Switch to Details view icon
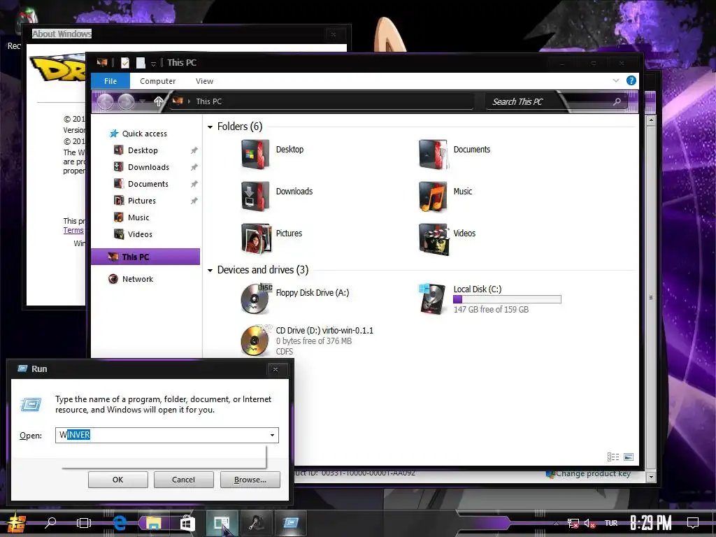Image resolution: width=716 pixels, height=537 pixels. [x=613, y=457]
